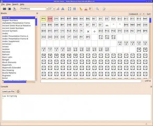Select Box Drawing block
This screenshot has width=153, height=126.
[8, 70]
